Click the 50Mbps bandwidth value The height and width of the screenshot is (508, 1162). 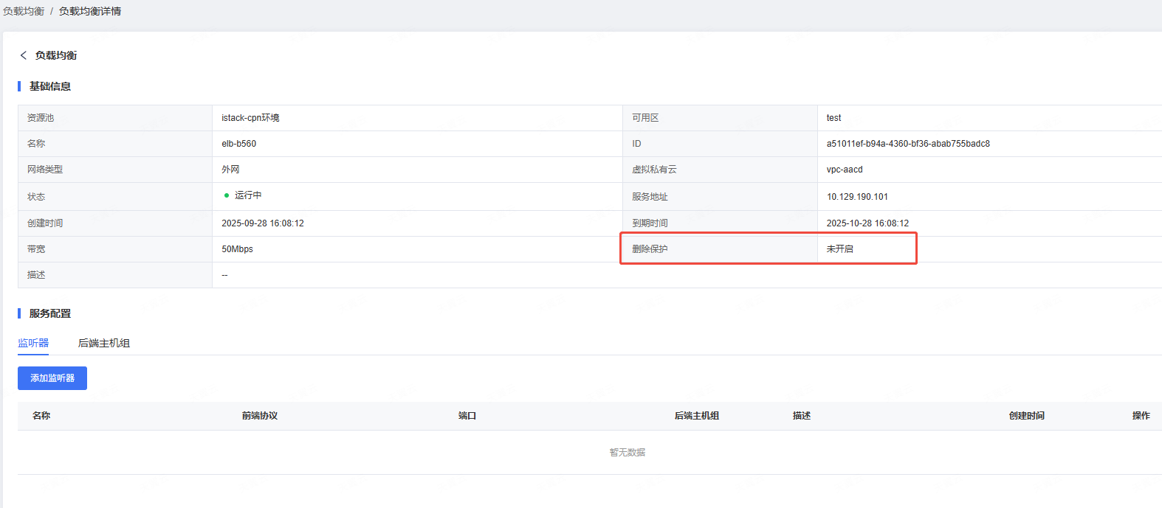coord(238,249)
